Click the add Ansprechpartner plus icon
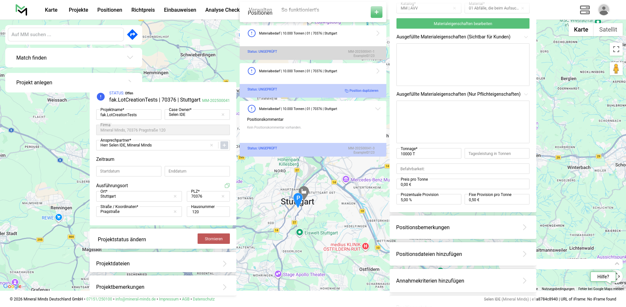The height and width of the screenshot is (307, 626). (224, 145)
